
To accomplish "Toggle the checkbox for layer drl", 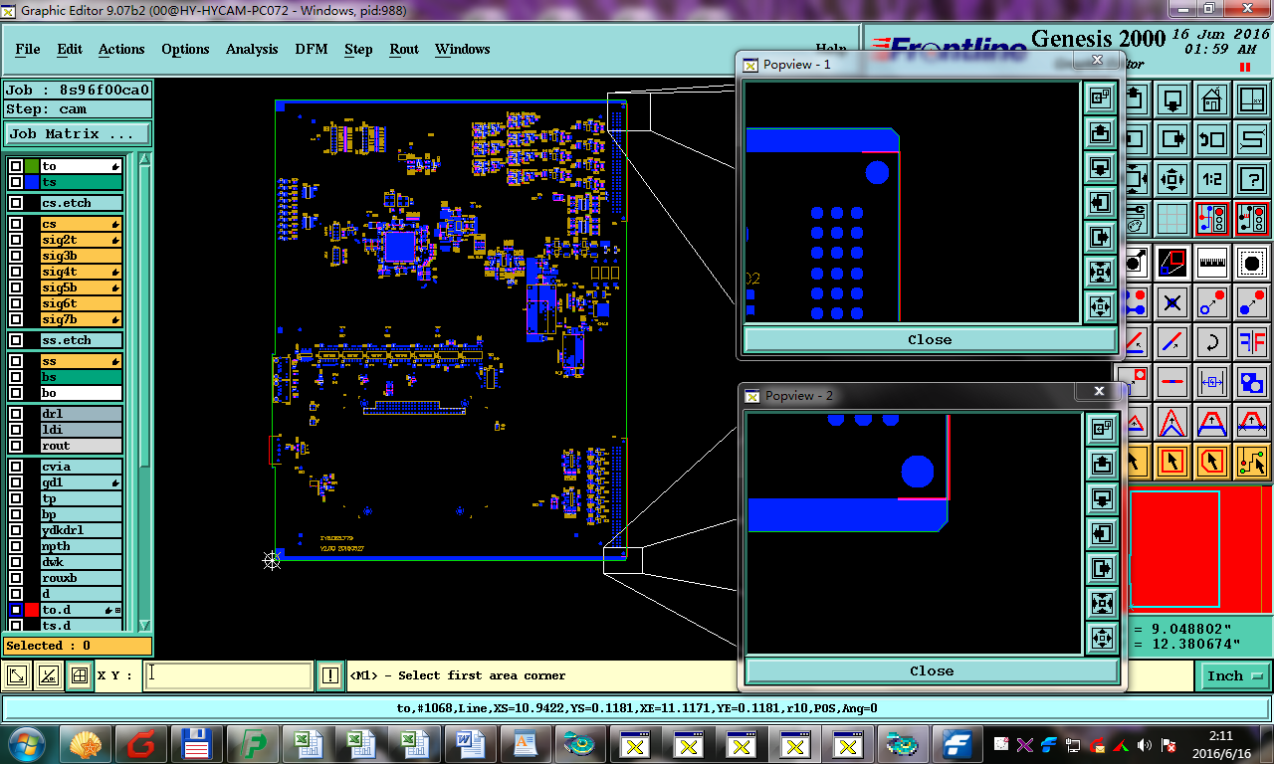I will pyautogui.click(x=16, y=414).
